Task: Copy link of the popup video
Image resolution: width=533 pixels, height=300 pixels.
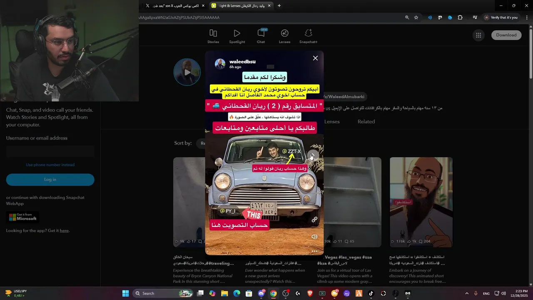Action: [314, 219]
